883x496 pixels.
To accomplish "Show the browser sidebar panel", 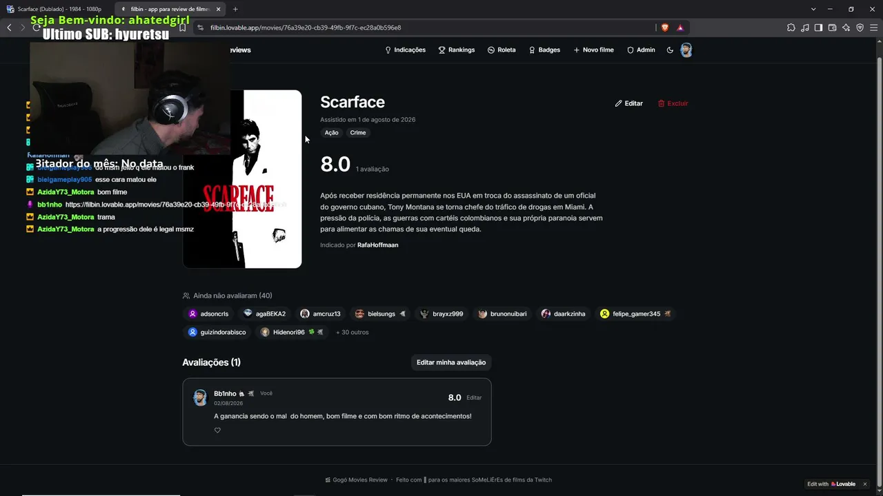I will pyautogui.click(x=818, y=28).
